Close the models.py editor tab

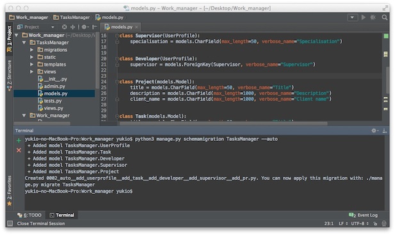point(136,27)
